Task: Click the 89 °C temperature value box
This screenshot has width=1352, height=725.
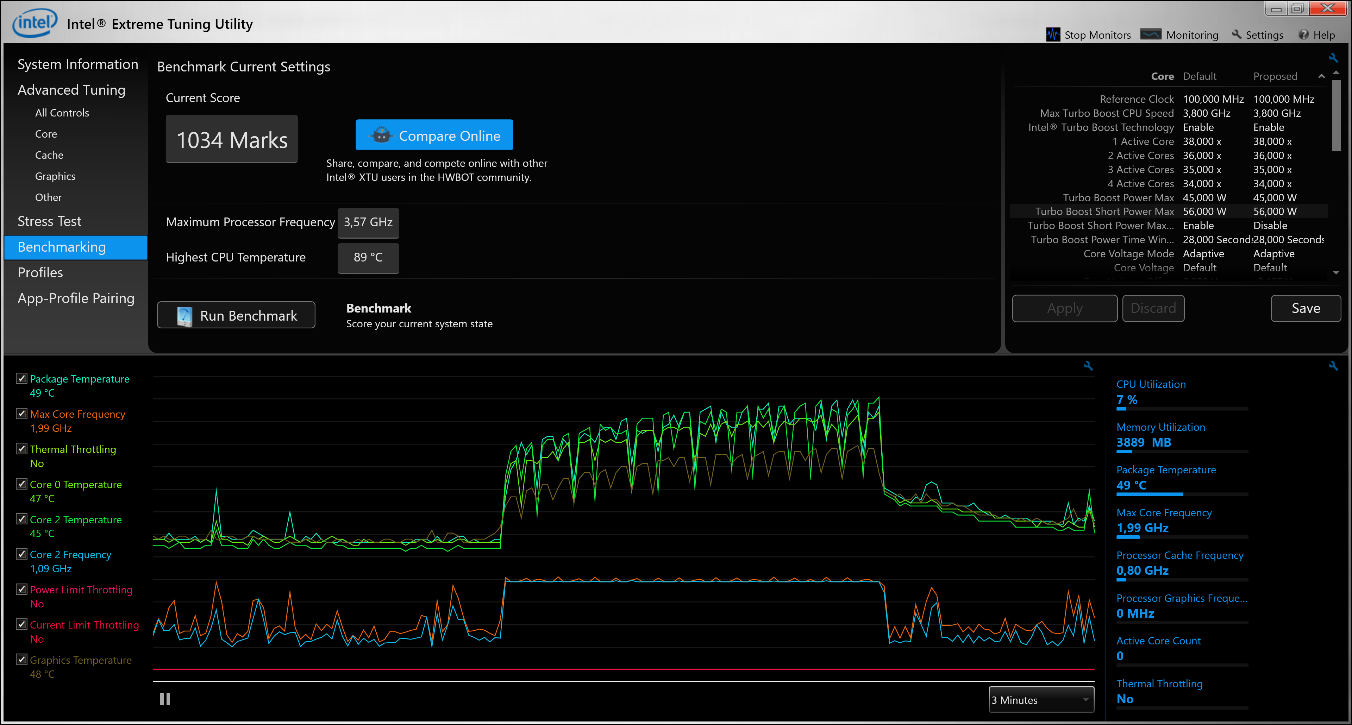Action: [368, 258]
